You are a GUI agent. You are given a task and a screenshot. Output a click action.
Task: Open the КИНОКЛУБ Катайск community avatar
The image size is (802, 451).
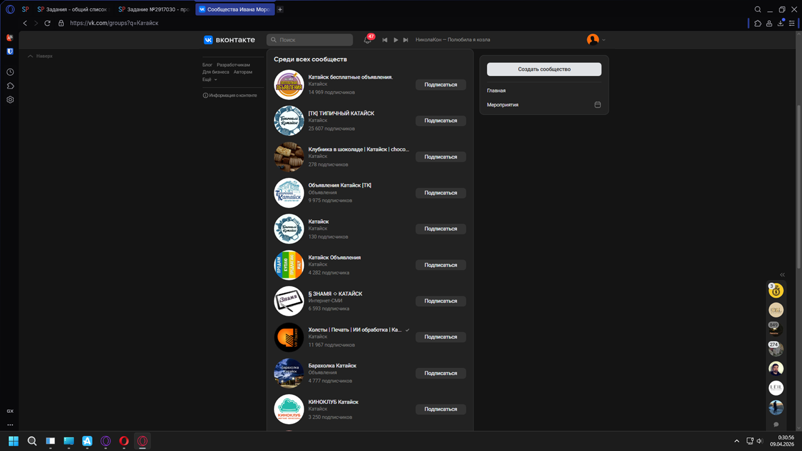click(289, 409)
